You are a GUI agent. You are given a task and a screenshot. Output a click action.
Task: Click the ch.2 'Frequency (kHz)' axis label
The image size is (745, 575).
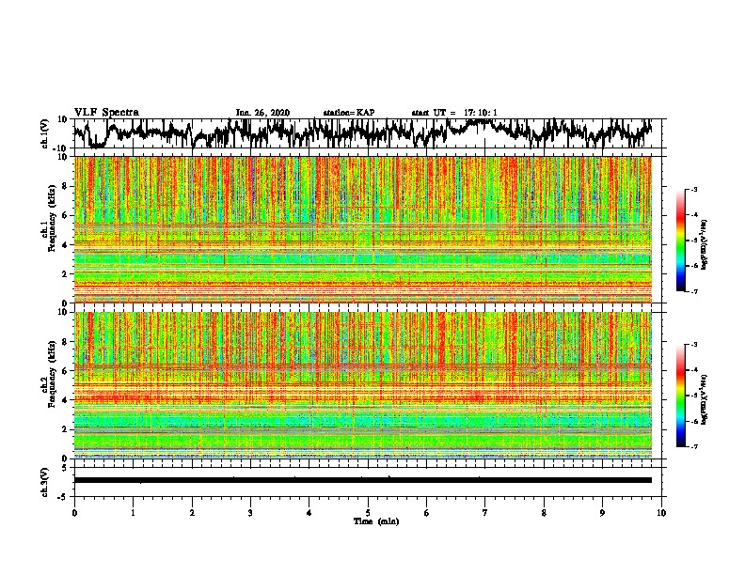pyautogui.click(x=52, y=374)
